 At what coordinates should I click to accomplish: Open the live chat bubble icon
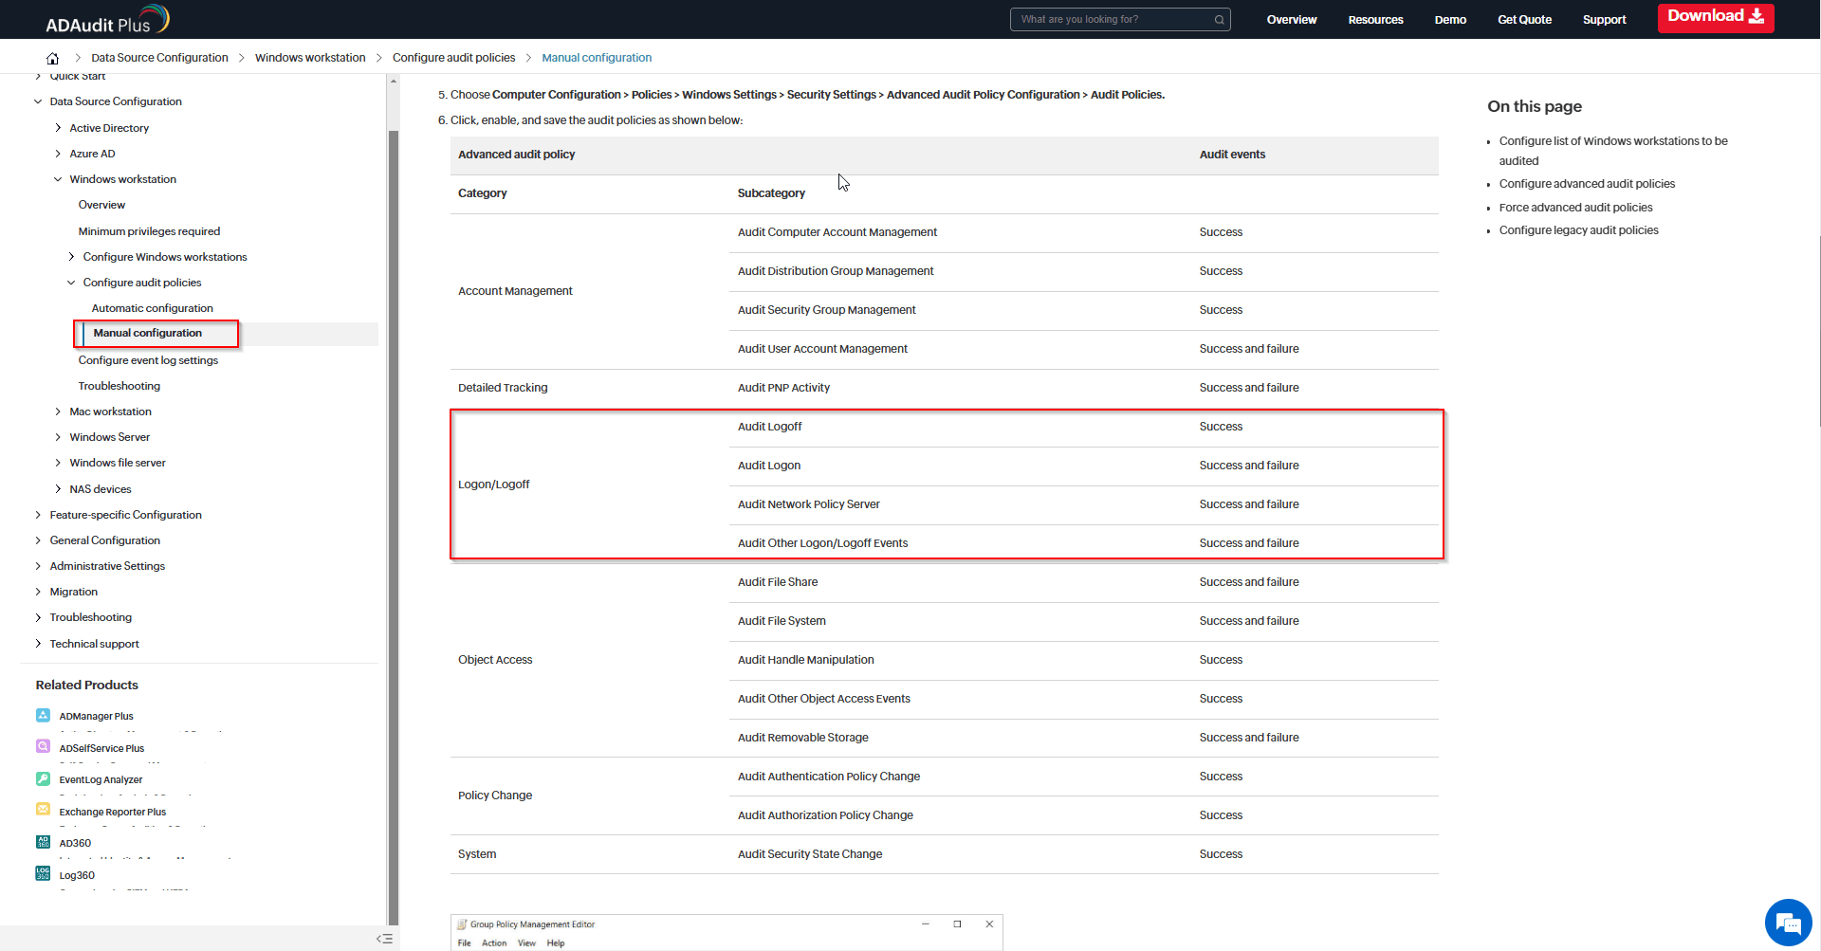(1788, 923)
